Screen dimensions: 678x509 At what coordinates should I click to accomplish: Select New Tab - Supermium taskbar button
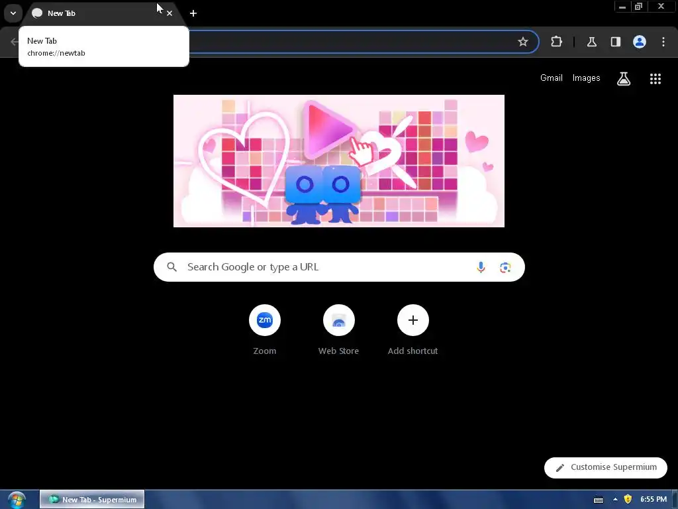92,500
